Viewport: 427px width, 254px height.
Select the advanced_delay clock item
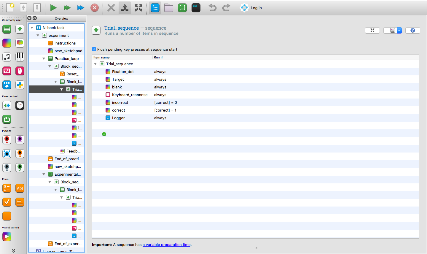pos(20,105)
